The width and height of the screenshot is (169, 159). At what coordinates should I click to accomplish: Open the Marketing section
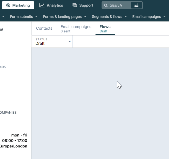pos(18,5)
